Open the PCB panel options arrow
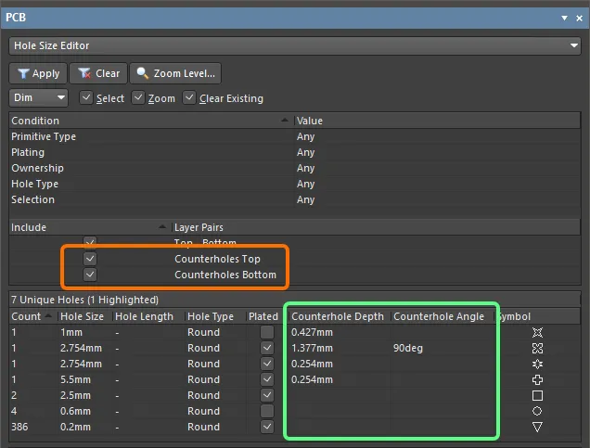The height and width of the screenshot is (448, 590). click(x=564, y=18)
